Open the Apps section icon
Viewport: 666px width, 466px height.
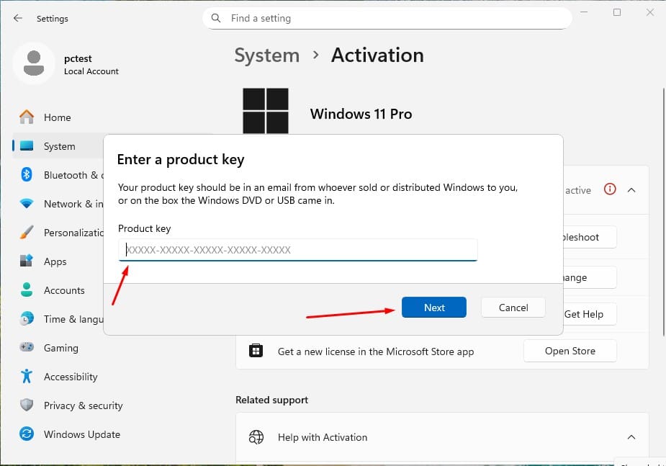pos(27,261)
